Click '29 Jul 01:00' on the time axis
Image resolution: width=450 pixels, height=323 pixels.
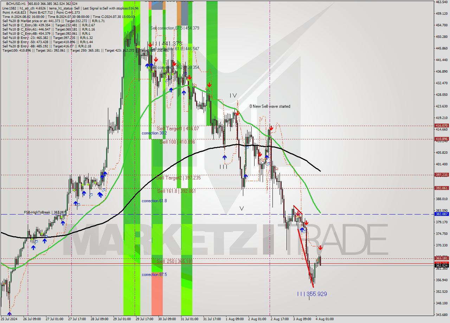coord(122,319)
